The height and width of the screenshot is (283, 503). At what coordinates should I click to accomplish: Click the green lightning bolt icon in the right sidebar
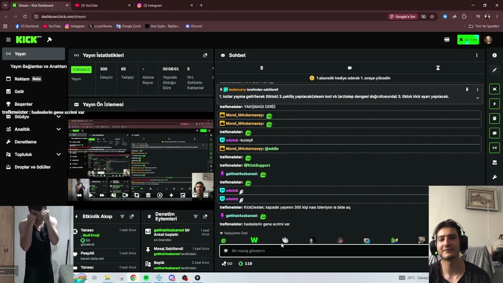point(494,104)
